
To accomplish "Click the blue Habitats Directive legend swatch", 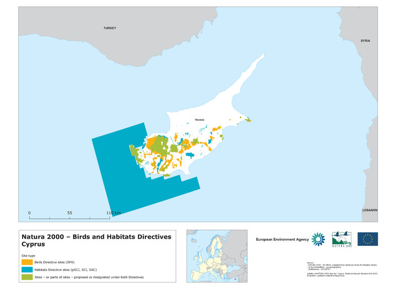I will click(24, 270).
